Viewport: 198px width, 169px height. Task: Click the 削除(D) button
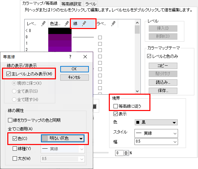click(163, 36)
